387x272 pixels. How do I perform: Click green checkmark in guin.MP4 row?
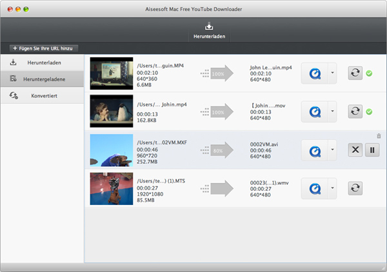(x=369, y=73)
